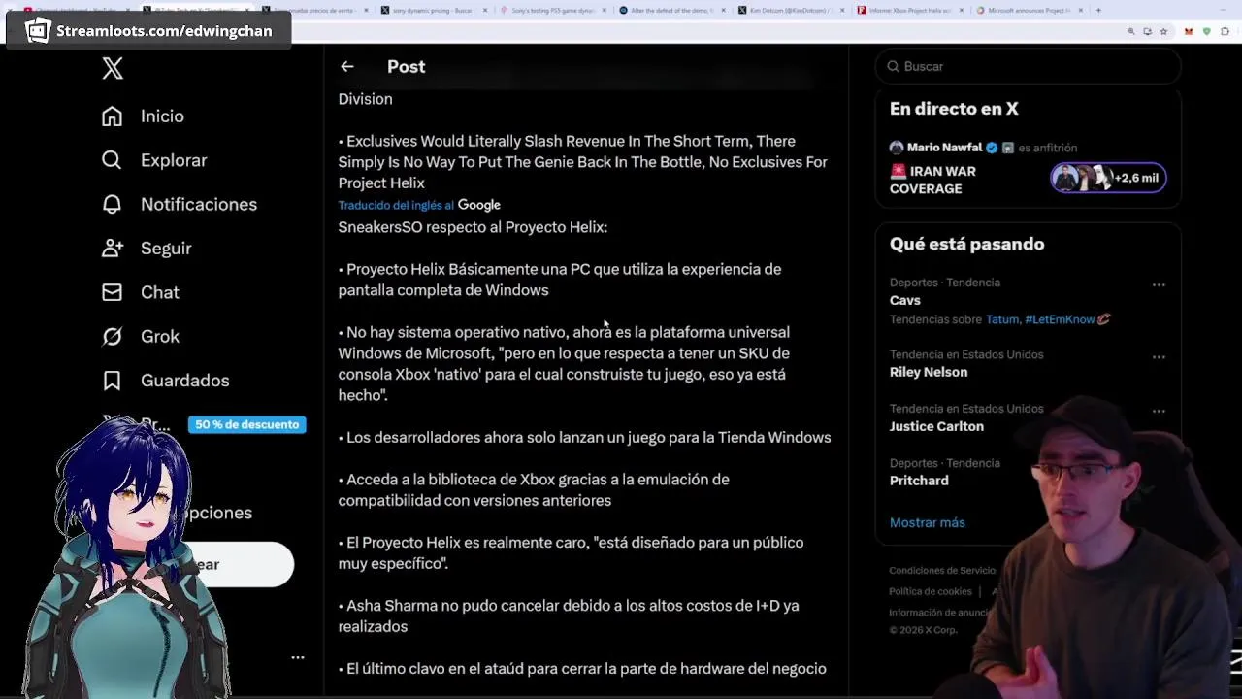Viewport: 1242px width, 699px height.
Task: Switch to 'sony dynamic pricing' X tab
Action: (x=432, y=10)
